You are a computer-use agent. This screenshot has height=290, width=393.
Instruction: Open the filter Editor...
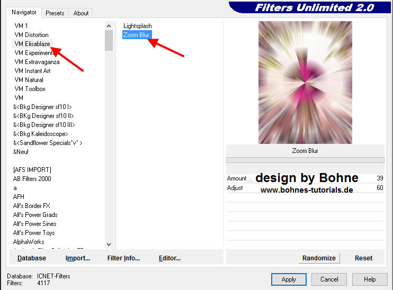click(169, 258)
